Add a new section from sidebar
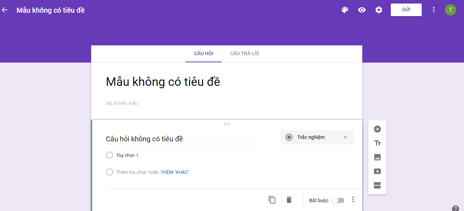The height and width of the screenshot is (211, 464). [377, 185]
